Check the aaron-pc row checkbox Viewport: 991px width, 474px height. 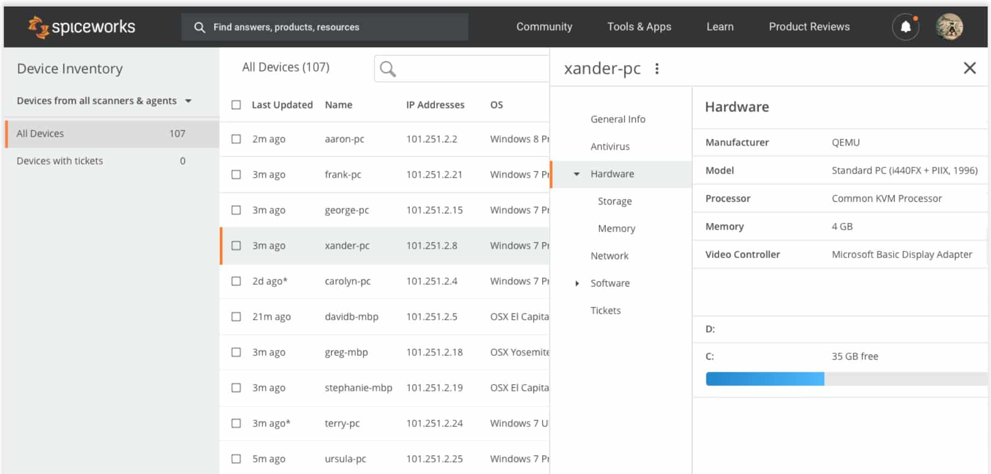click(x=236, y=139)
